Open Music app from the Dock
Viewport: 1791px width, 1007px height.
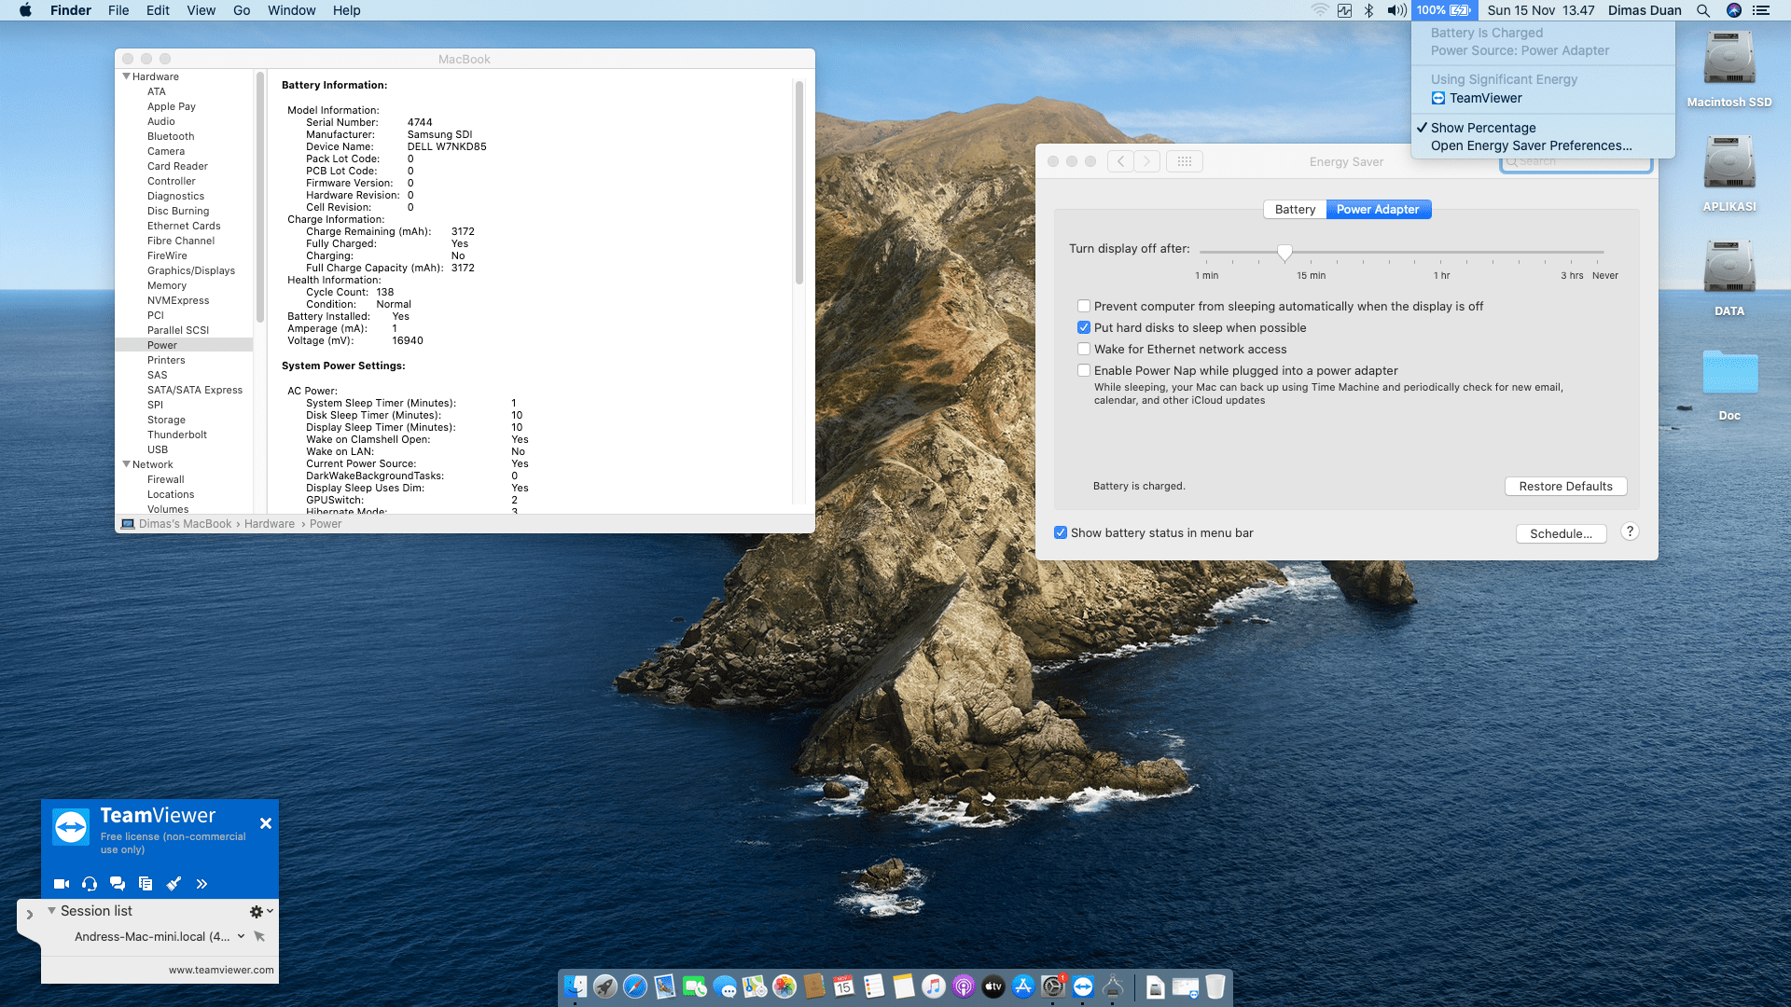(x=934, y=986)
